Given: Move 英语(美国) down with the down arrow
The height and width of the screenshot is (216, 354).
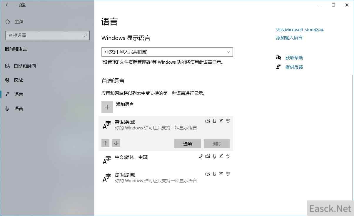Looking at the screenshot, I should point(116,143).
